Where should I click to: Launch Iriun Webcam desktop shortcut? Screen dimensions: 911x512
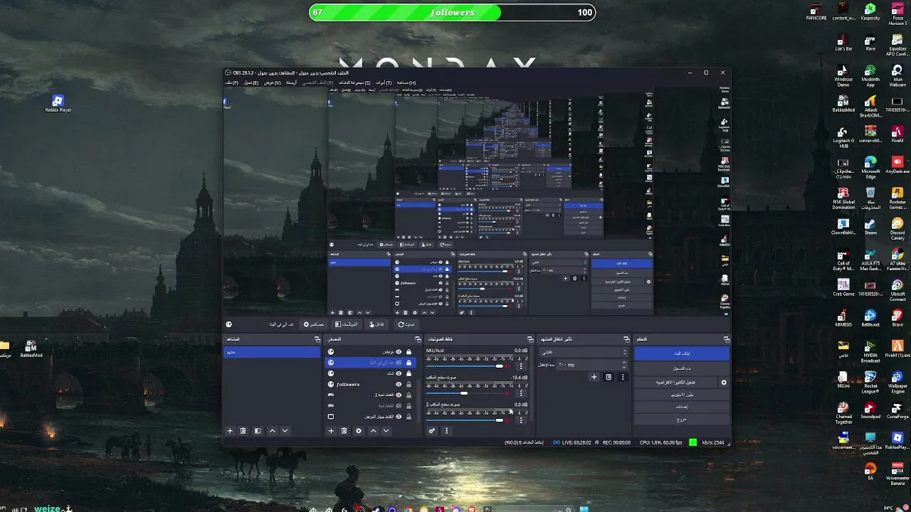click(x=897, y=76)
